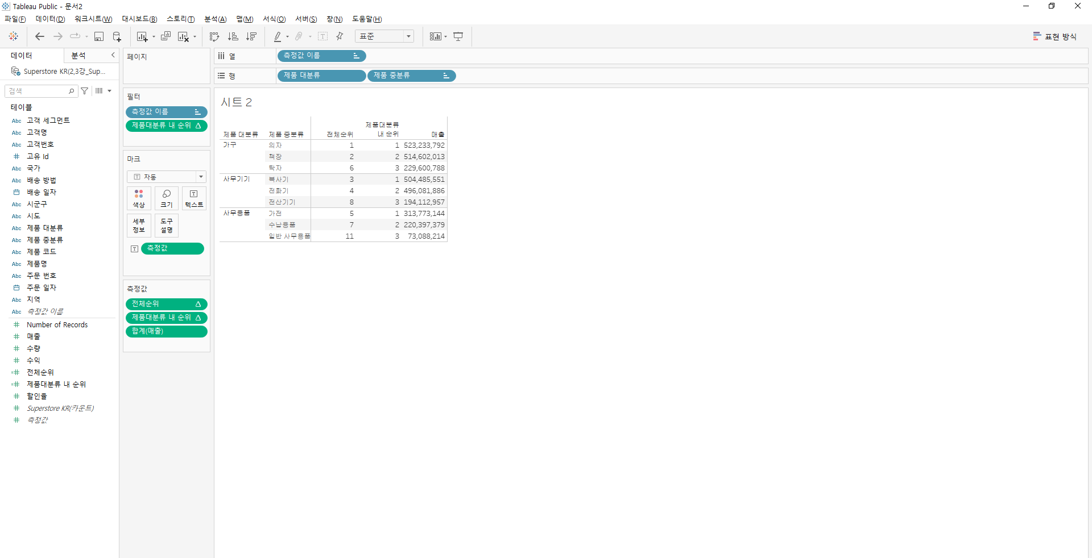Click the Color (색상) marks button
This screenshot has height=558, width=1092.
point(139,198)
